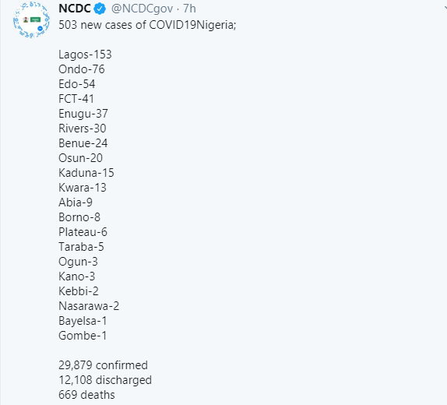Click the Plateau-6 entry

83,232
